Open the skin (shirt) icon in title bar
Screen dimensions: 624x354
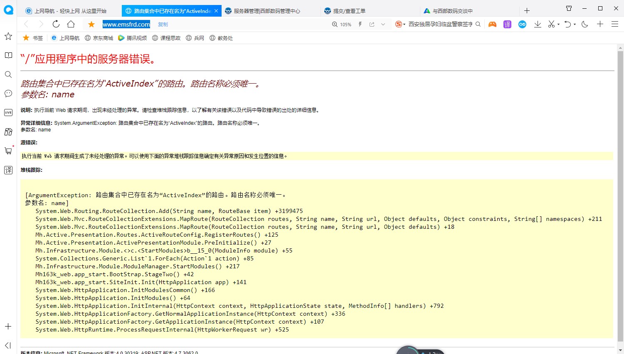click(569, 8)
